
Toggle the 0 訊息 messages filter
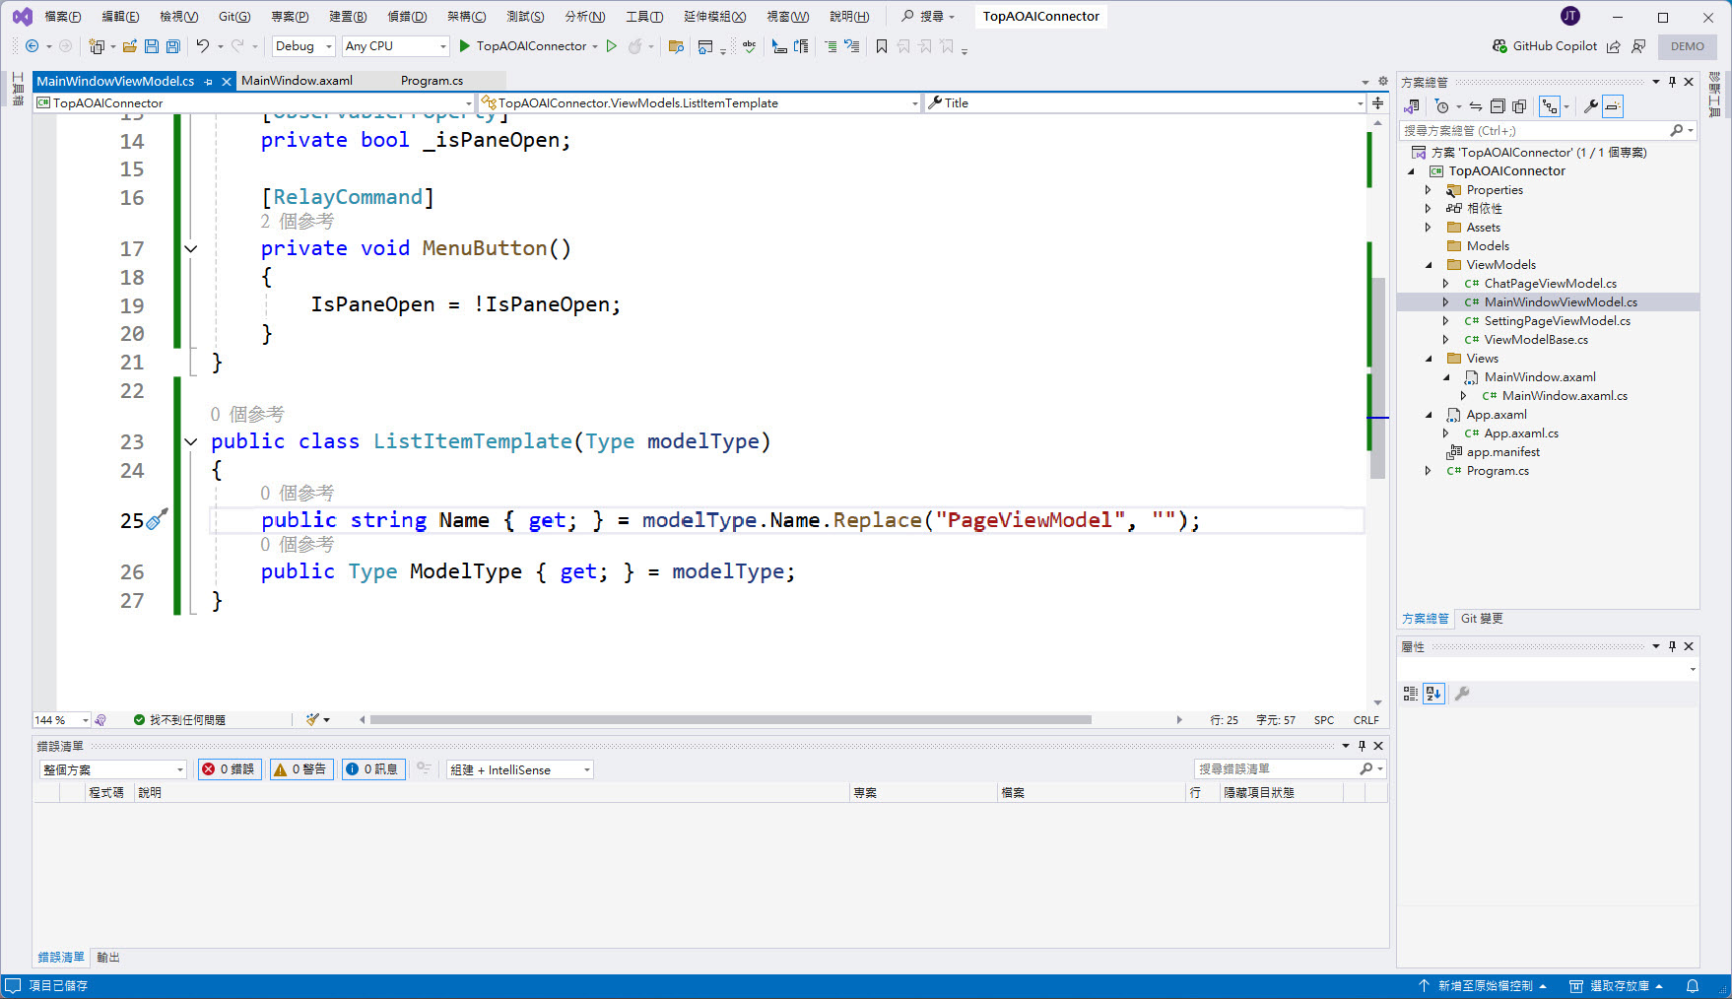[372, 769]
